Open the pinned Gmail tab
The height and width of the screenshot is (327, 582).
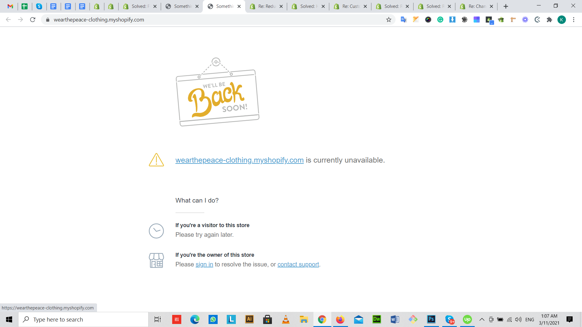click(x=10, y=6)
